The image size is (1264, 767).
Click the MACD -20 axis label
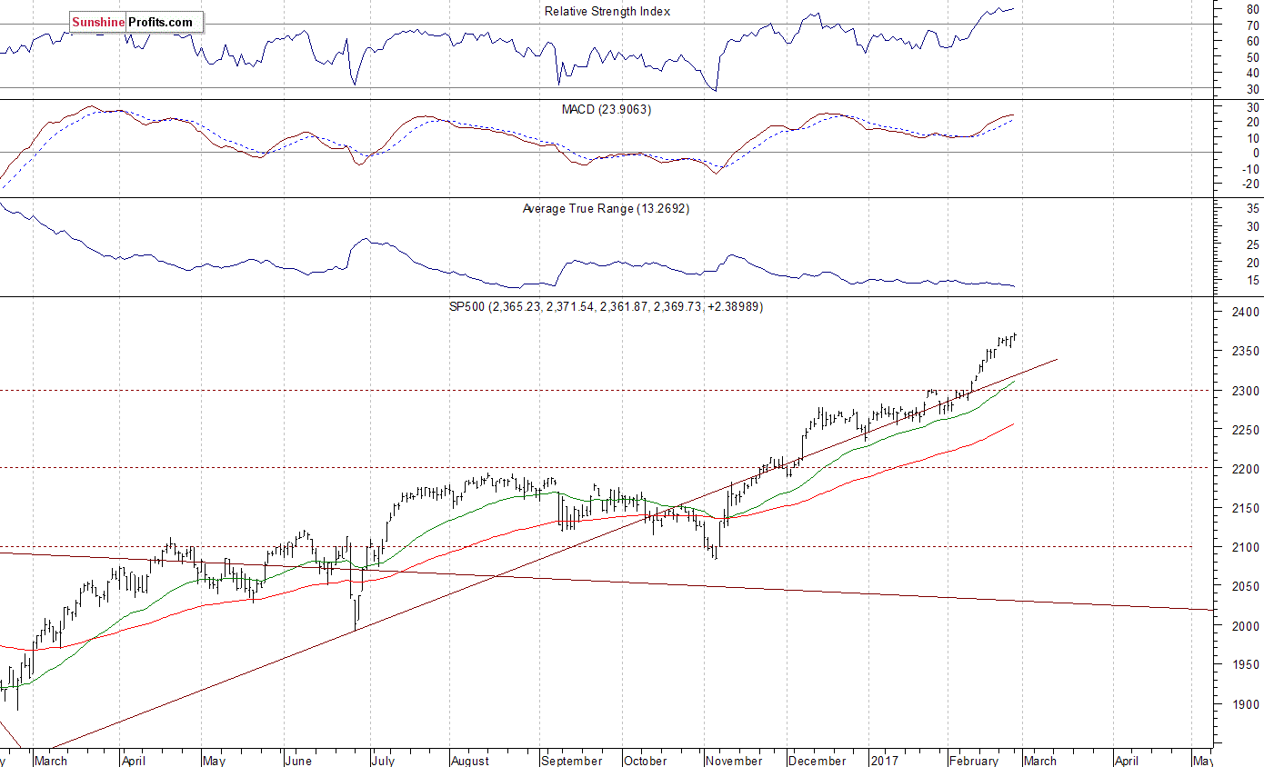pyautogui.click(x=1249, y=184)
